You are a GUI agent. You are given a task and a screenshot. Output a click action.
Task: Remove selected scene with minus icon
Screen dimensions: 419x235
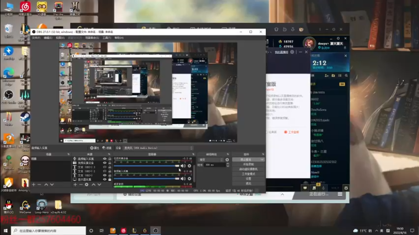[x=39, y=184]
